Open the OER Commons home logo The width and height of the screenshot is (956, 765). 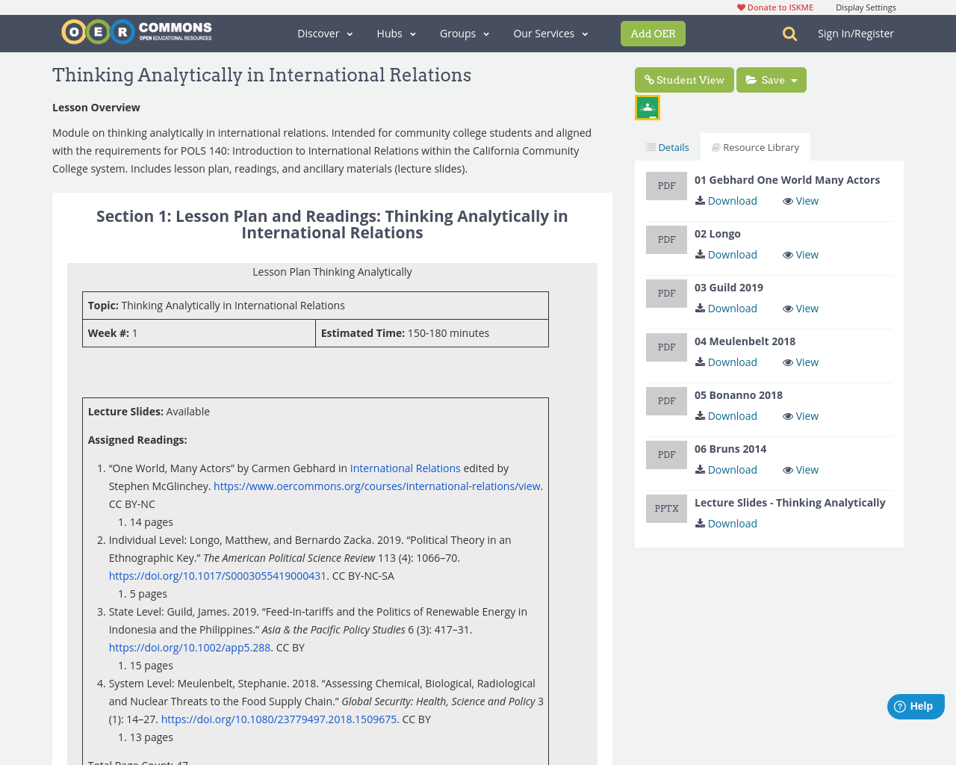point(136,30)
